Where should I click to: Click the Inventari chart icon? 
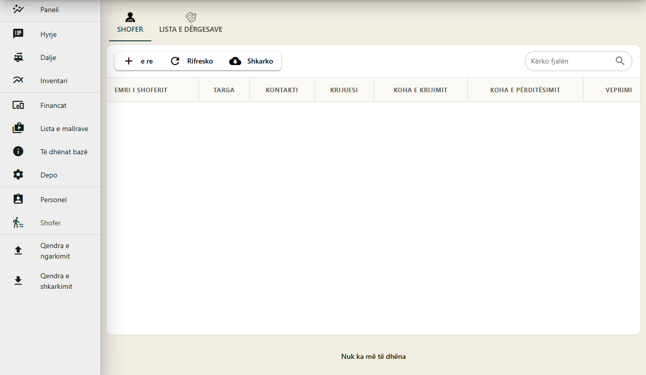(18, 81)
